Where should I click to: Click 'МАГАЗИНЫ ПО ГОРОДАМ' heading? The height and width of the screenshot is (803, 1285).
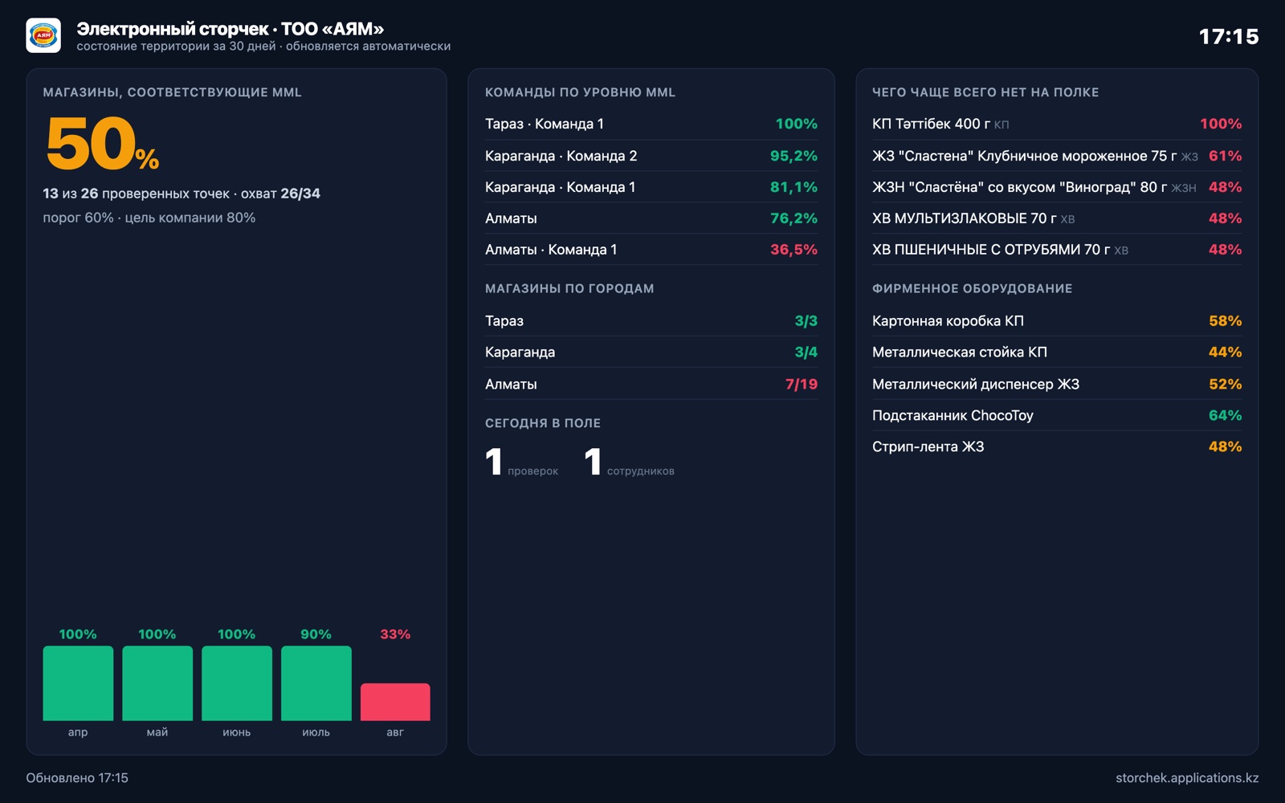click(569, 288)
